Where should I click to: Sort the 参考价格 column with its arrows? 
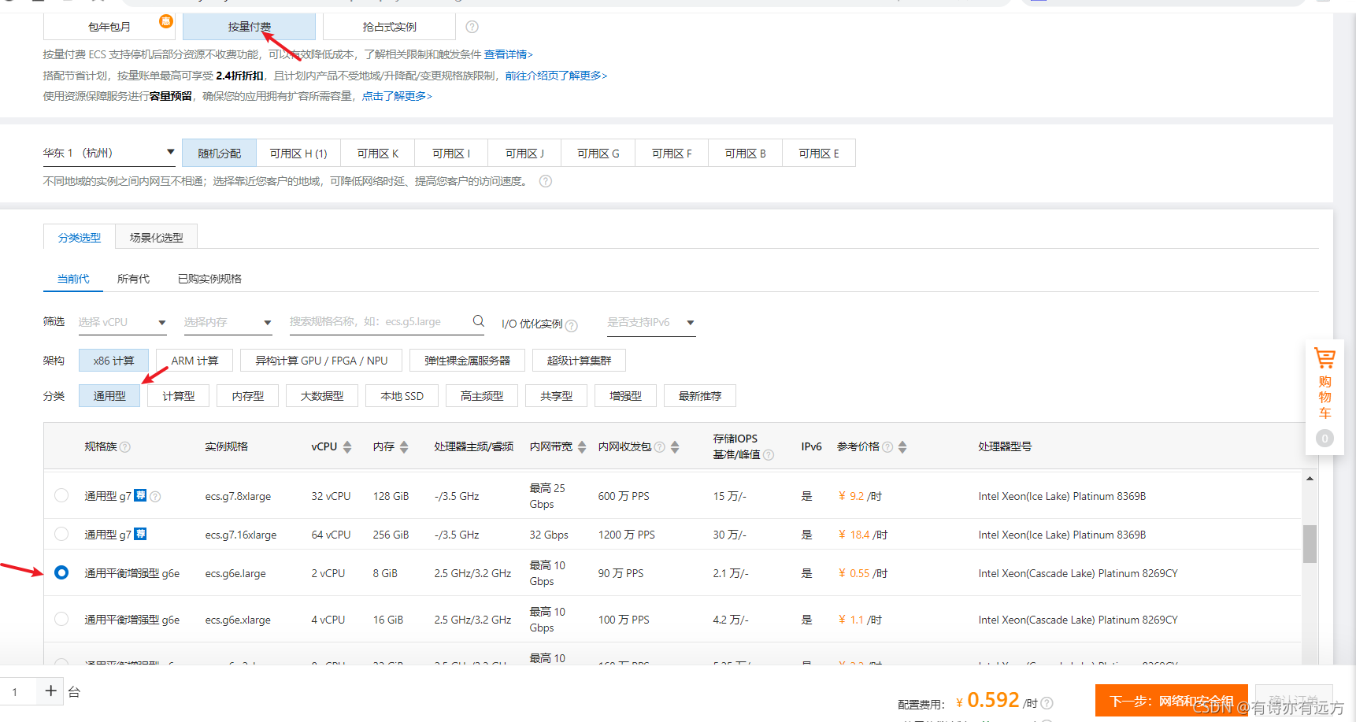902,446
